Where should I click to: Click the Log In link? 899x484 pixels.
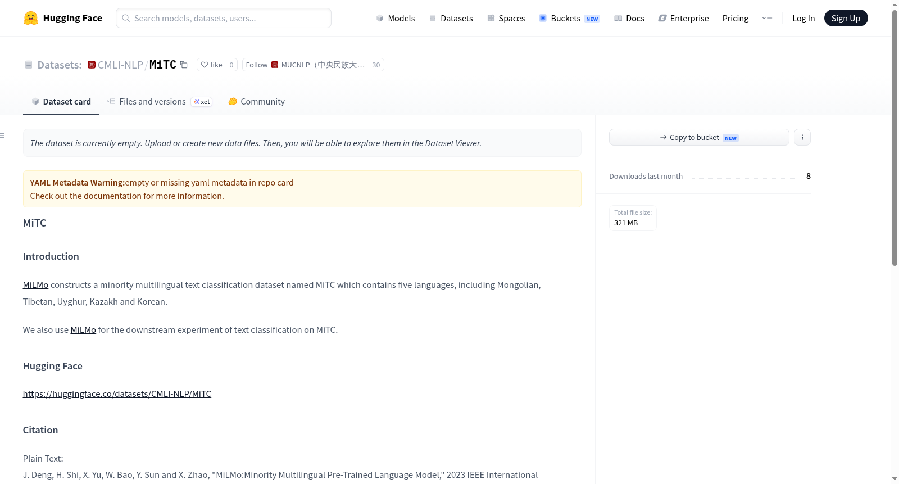803,18
